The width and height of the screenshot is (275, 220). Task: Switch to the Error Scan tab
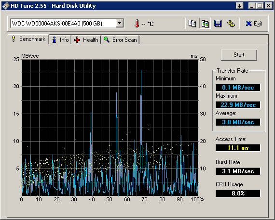(120, 40)
